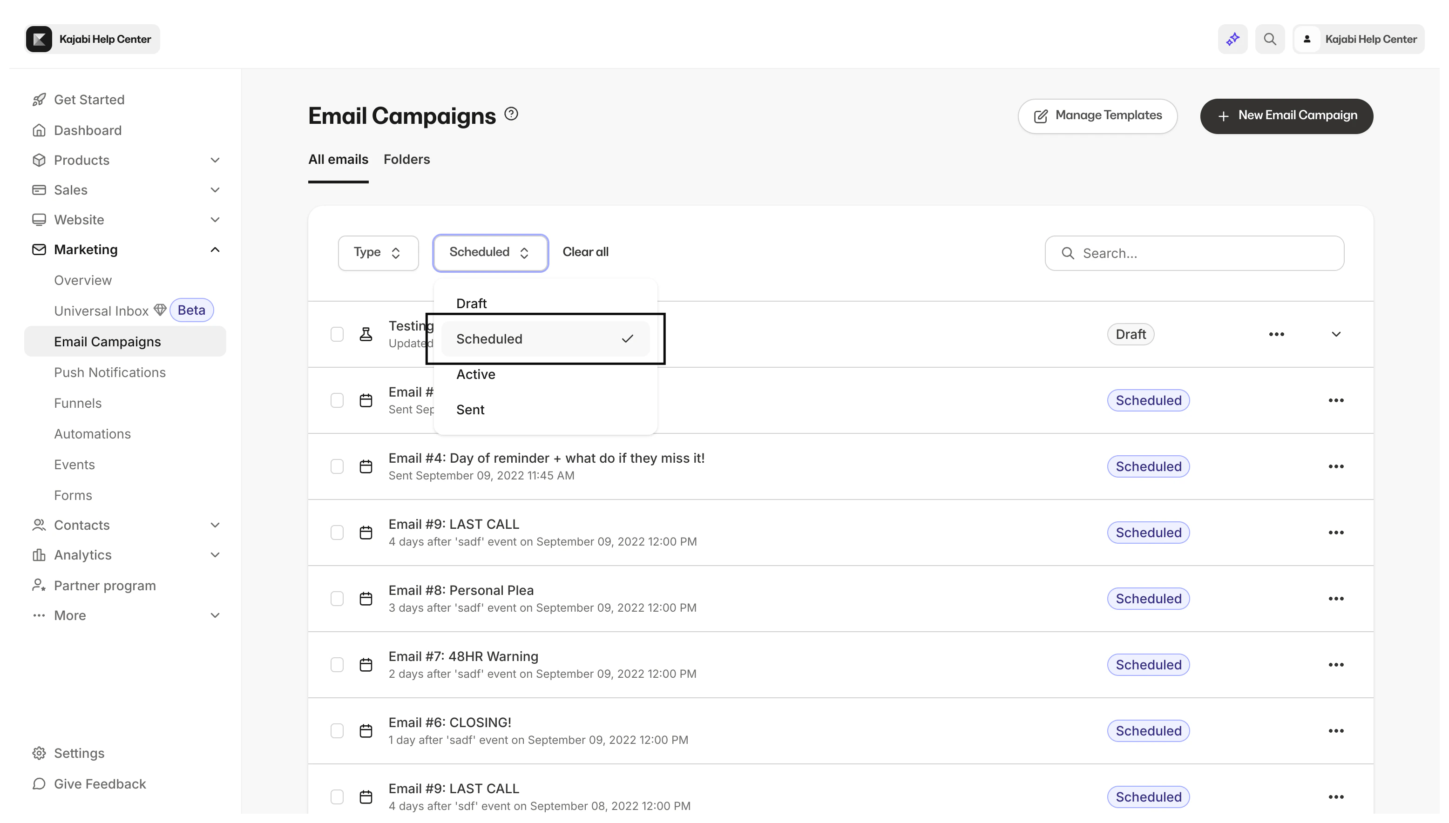Check the checkbox on the Testing email row

[338, 334]
